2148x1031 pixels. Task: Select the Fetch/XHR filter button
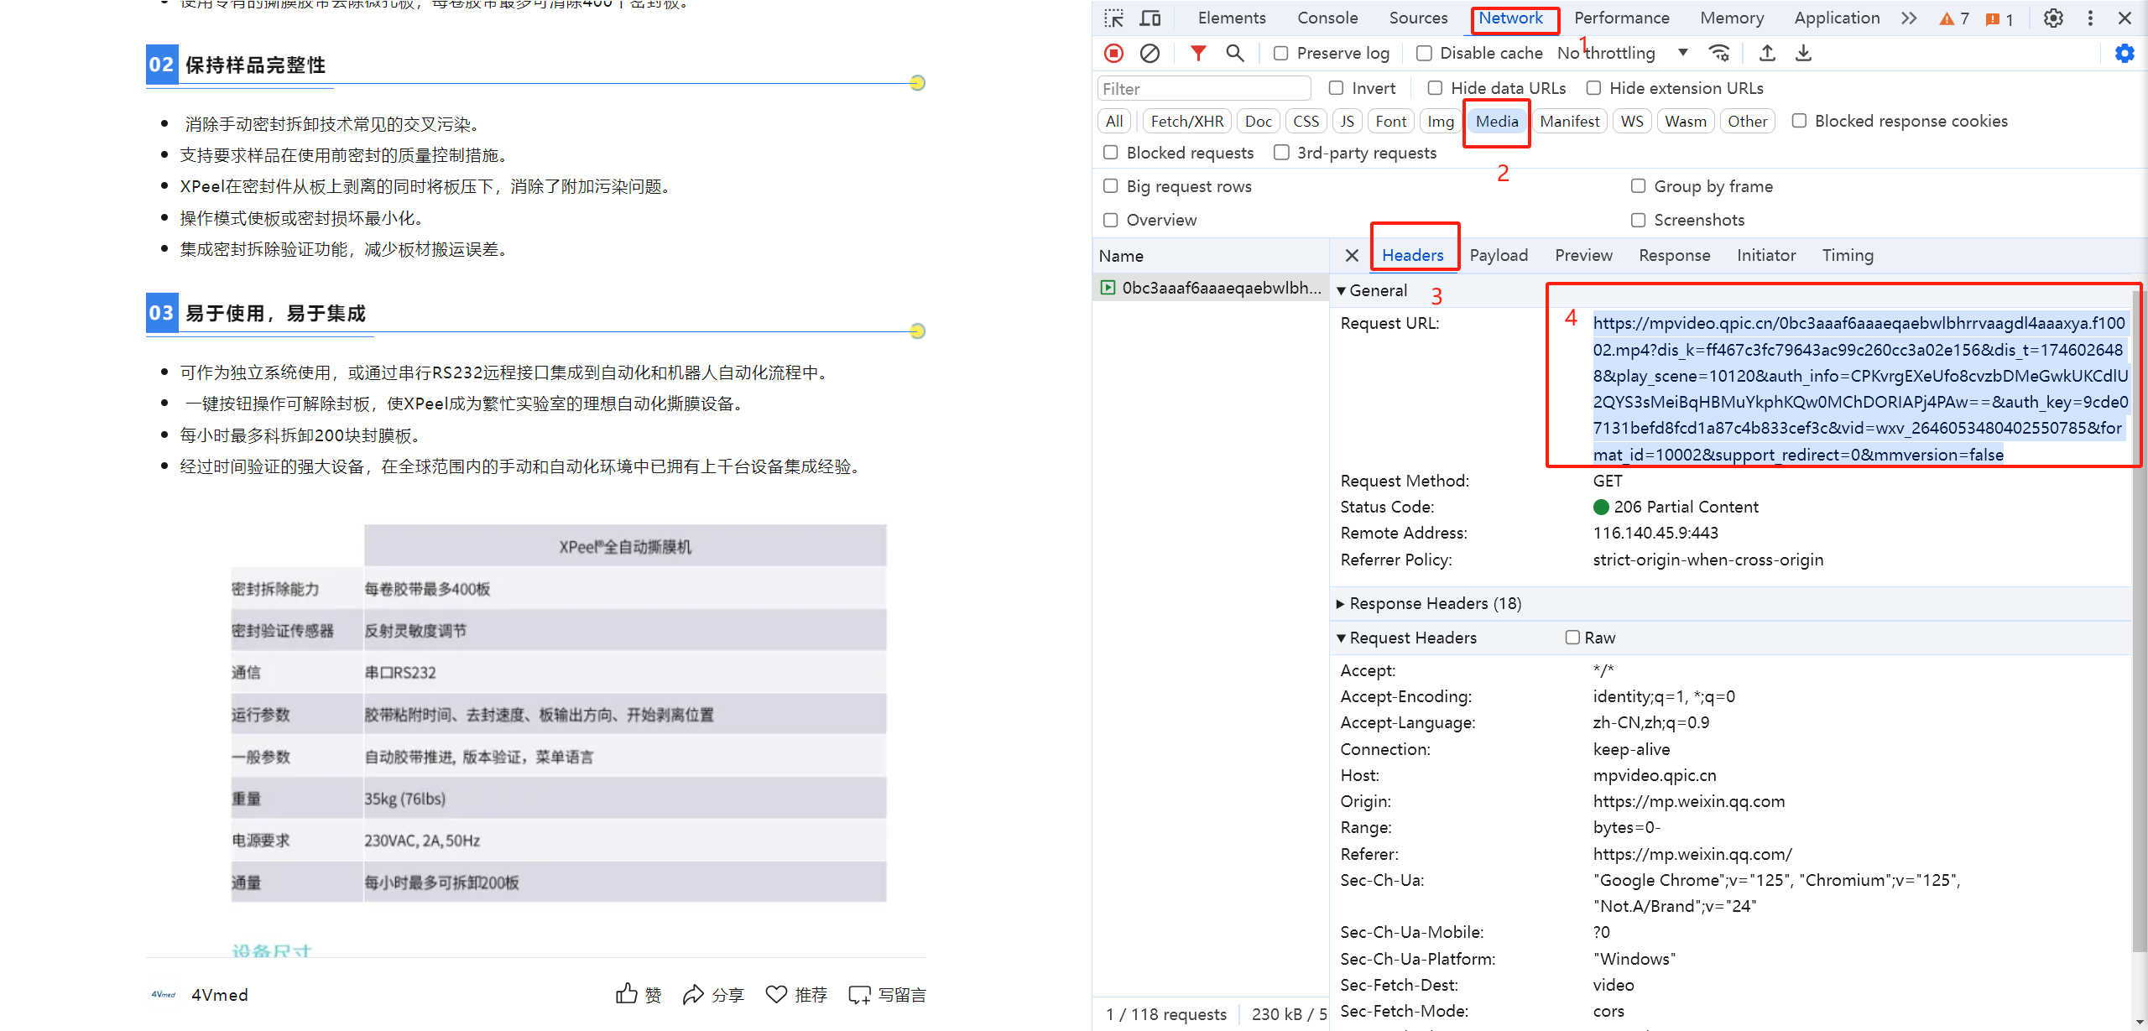click(1186, 122)
